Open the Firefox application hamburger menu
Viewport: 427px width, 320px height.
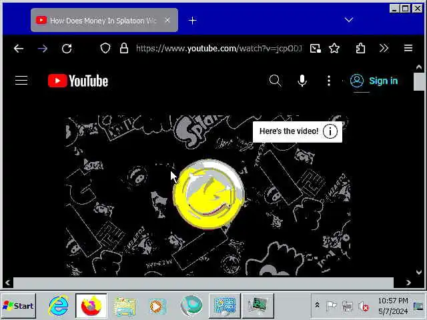coord(408,49)
